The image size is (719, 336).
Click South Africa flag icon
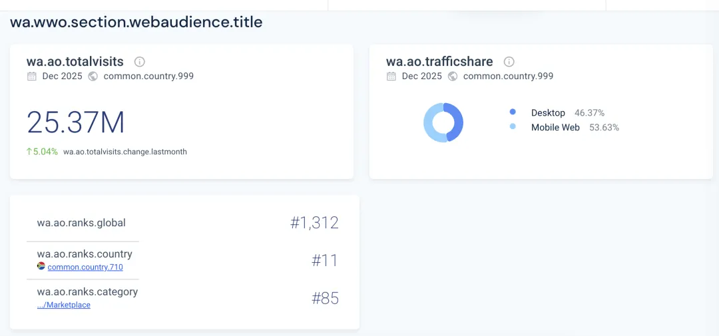[41, 266]
